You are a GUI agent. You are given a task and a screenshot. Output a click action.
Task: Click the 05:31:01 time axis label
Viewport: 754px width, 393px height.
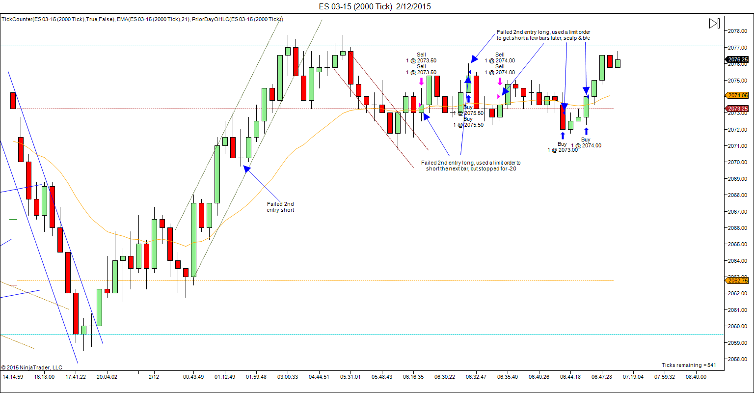coord(350,377)
